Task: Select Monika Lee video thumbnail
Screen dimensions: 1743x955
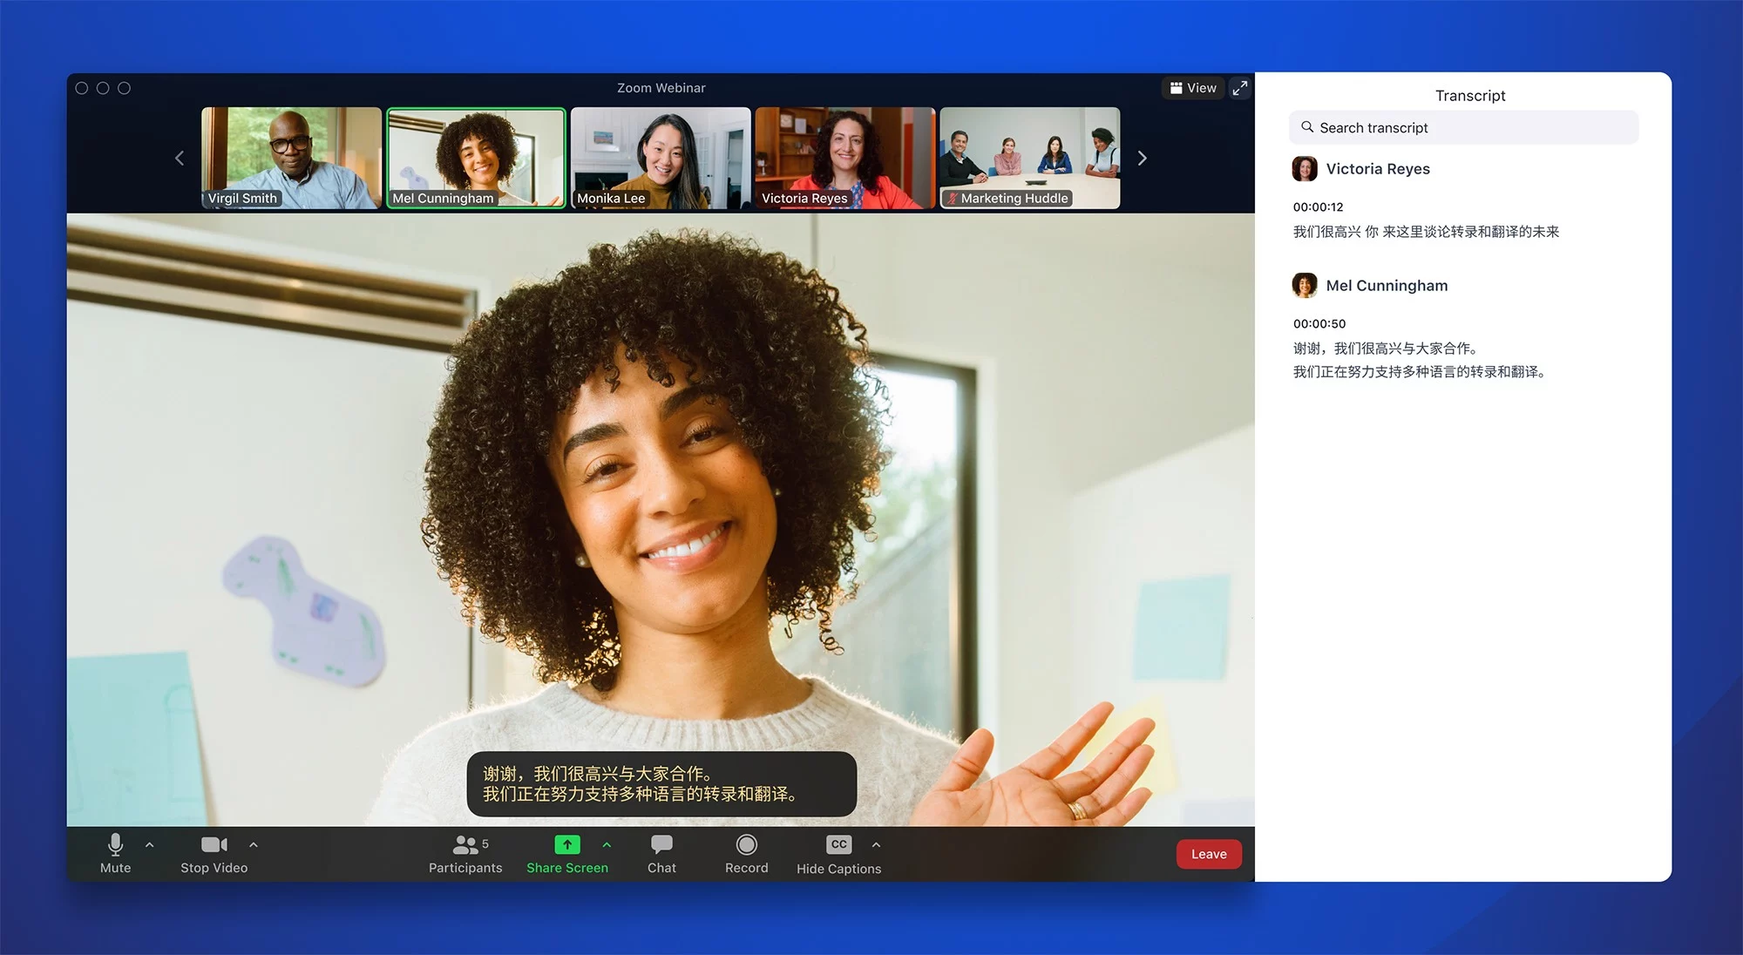Action: 660,157
